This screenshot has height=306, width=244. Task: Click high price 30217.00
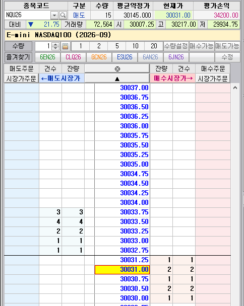click(181, 24)
